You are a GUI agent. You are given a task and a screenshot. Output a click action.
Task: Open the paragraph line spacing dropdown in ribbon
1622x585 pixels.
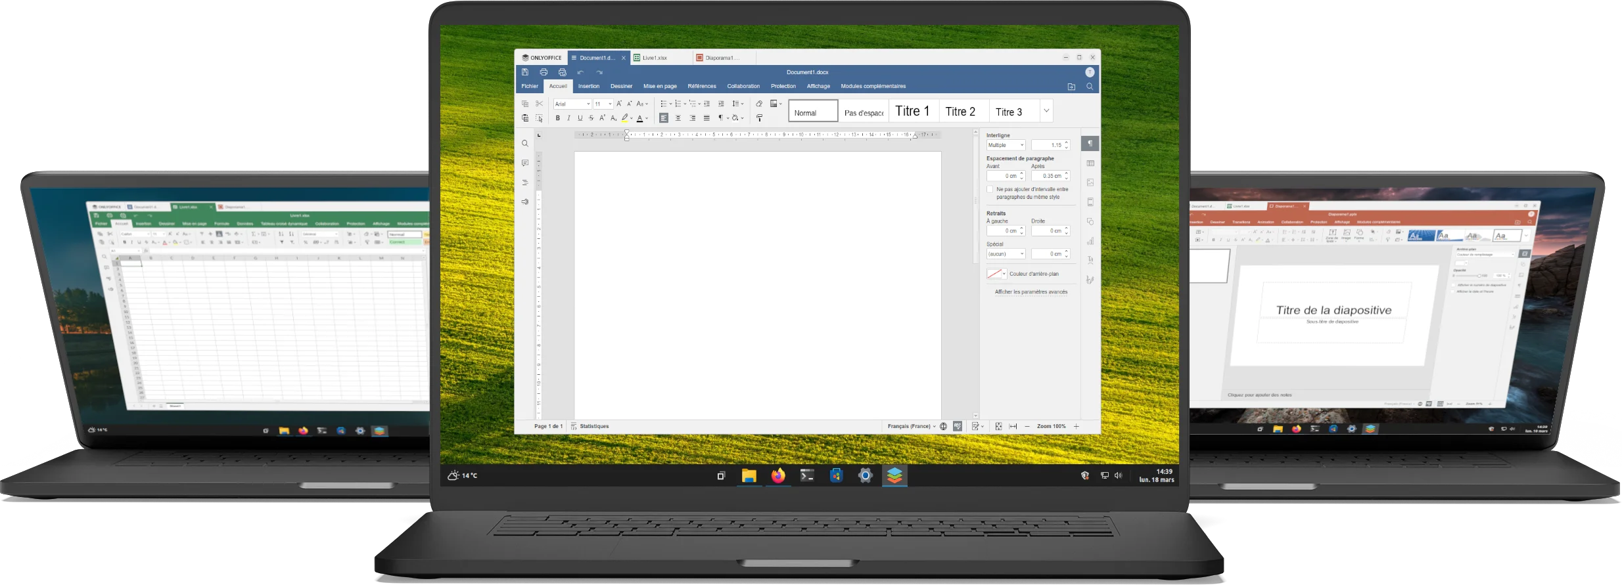[x=738, y=104]
